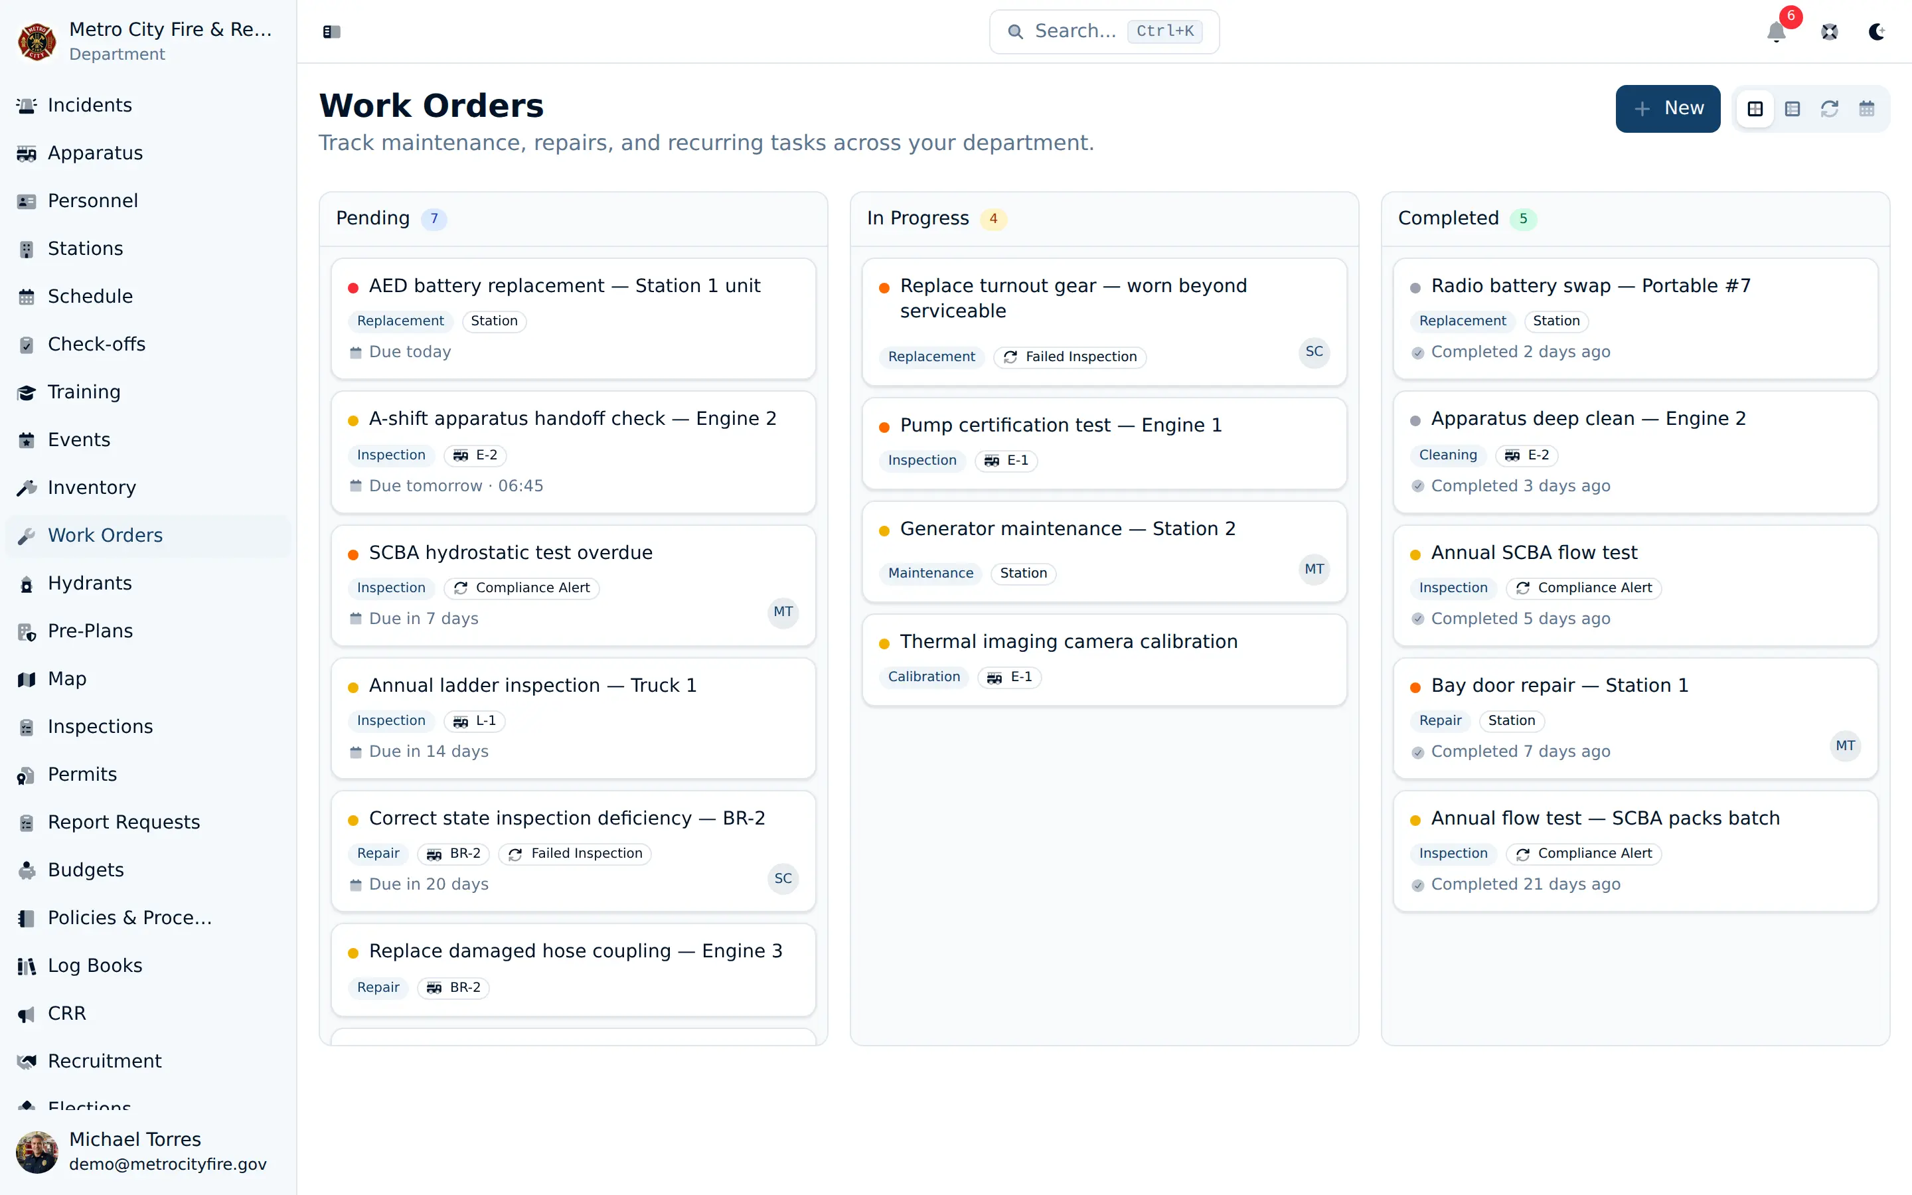Viewport: 1912px width, 1195px height.
Task: Open Thermal imaging camera calibration card
Action: click(1104, 660)
